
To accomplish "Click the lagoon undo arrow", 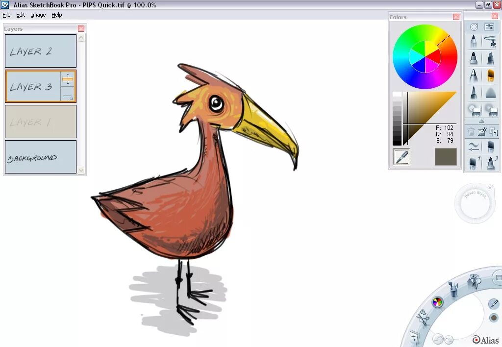I will [x=438, y=339].
